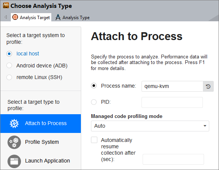Click the Auto dropdown arrow
219x170 pixels.
(x=205, y=126)
